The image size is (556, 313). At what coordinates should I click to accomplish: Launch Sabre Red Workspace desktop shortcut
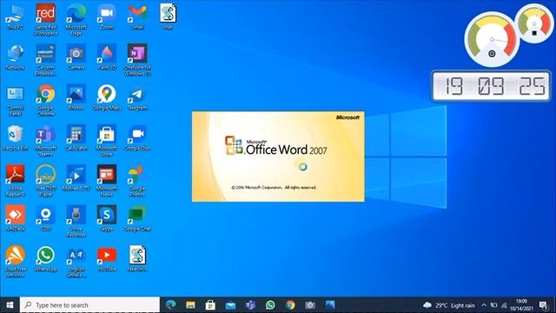(46, 19)
